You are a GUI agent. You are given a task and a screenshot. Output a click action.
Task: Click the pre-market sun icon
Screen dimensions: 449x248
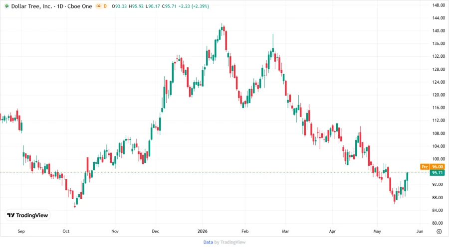[99, 6]
